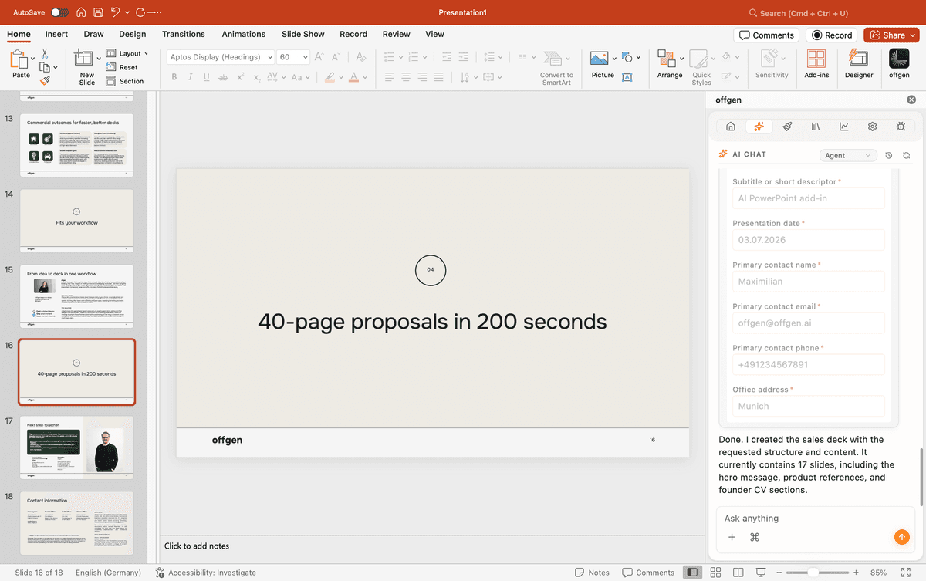Image resolution: width=926 pixels, height=581 pixels.
Task: Open the offgen bug report icon
Action: click(901, 127)
